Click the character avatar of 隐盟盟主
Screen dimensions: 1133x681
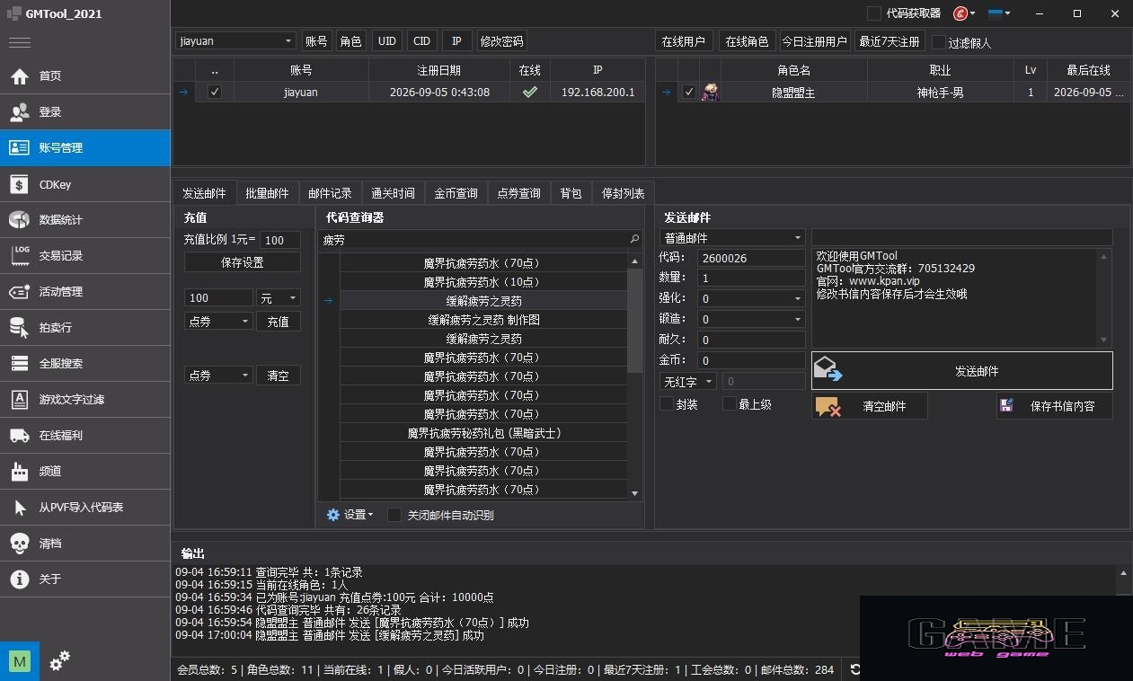(710, 92)
